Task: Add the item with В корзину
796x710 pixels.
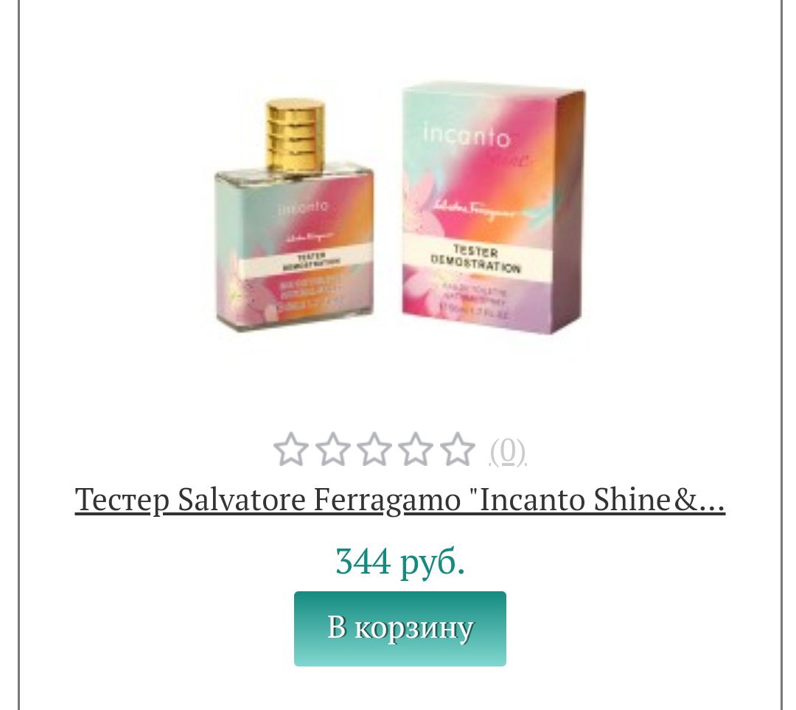Action: coord(400,628)
